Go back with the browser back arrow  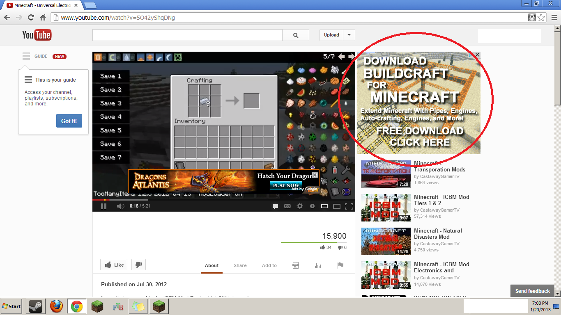tap(7, 17)
